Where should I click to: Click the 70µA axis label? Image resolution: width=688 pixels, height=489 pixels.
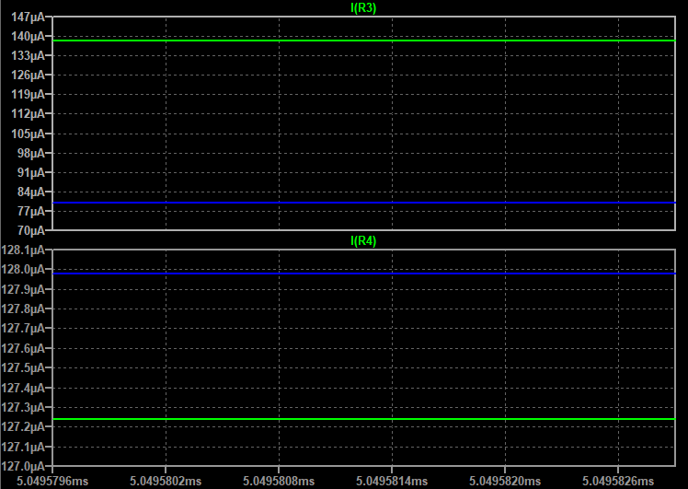31,230
